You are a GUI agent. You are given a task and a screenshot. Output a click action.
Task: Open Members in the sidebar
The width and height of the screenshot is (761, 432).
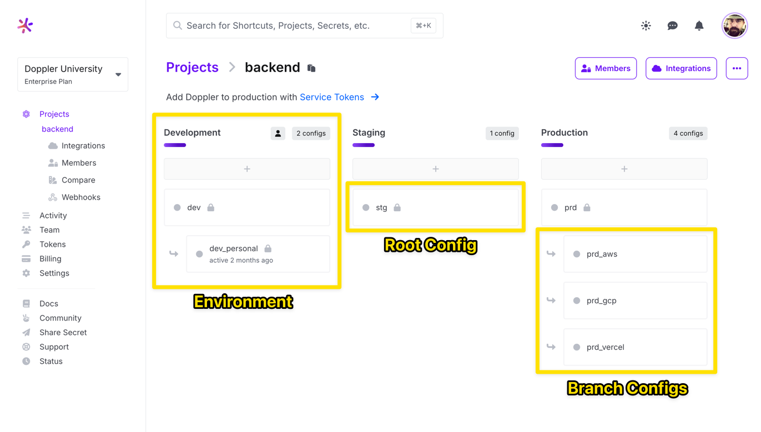click(79, 163)
